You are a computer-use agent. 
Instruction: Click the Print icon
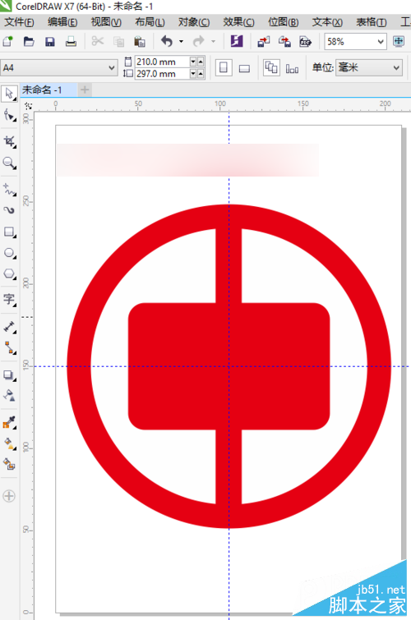tap(71, 41)
